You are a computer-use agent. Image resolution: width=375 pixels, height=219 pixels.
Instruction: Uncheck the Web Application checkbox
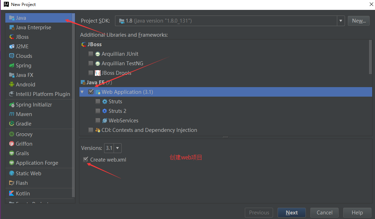point(91,92)
